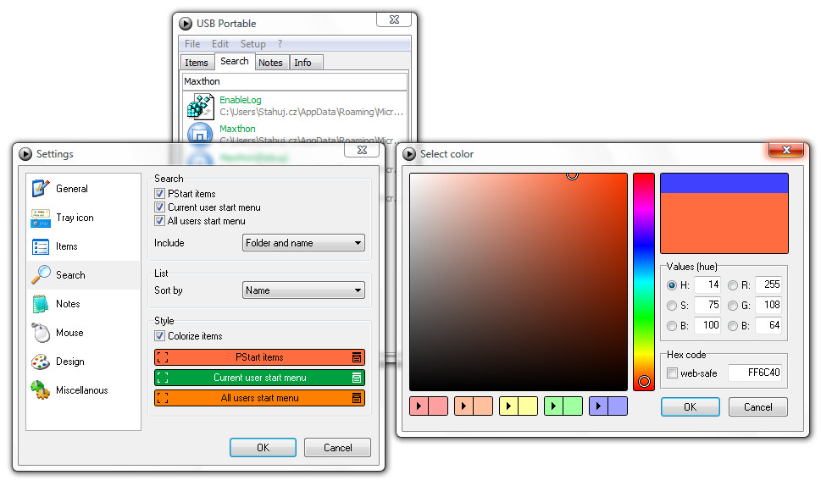Click the Hex code FF6C40 field
This screenshot has width=821, height=486.
click(x=755, y=373)
